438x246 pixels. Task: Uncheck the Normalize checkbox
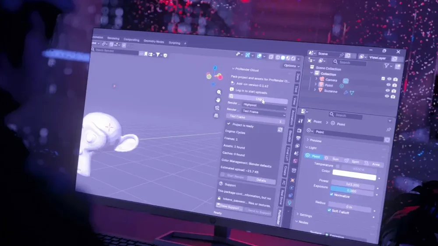coord(332,194)
